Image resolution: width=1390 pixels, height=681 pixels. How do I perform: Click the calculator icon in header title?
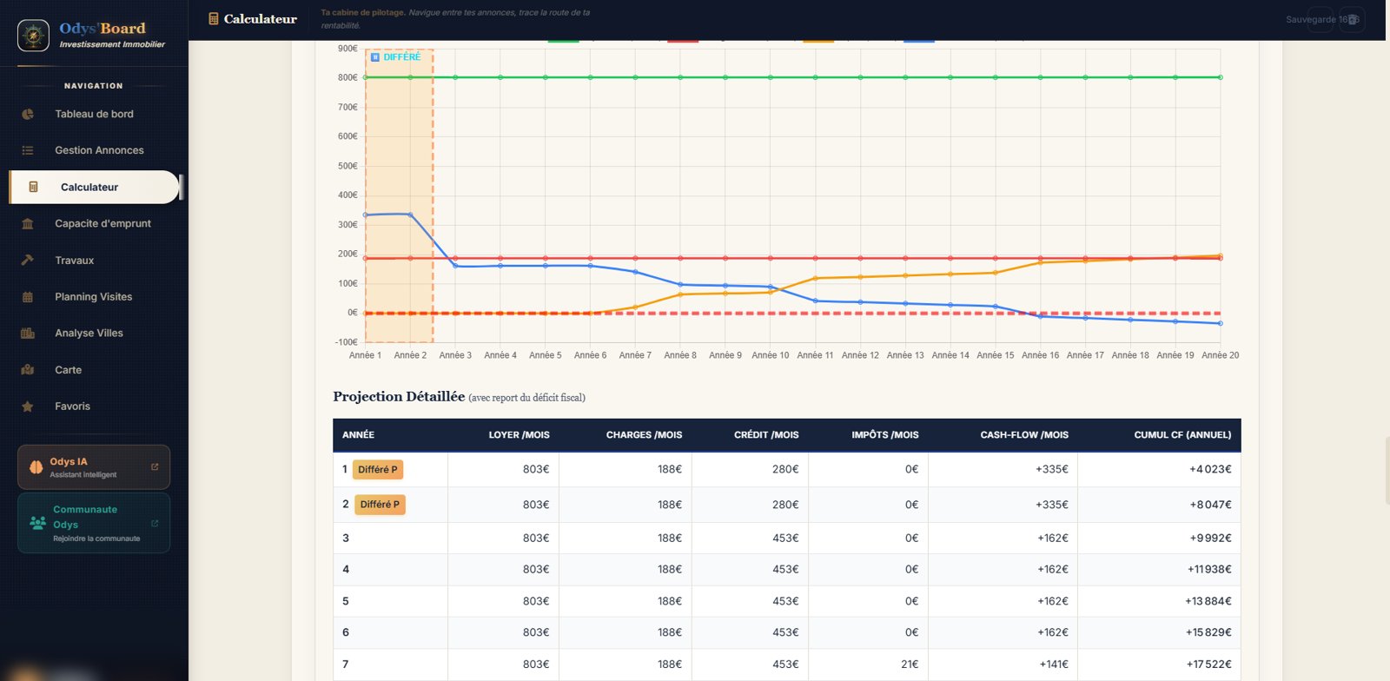point(213,19)
